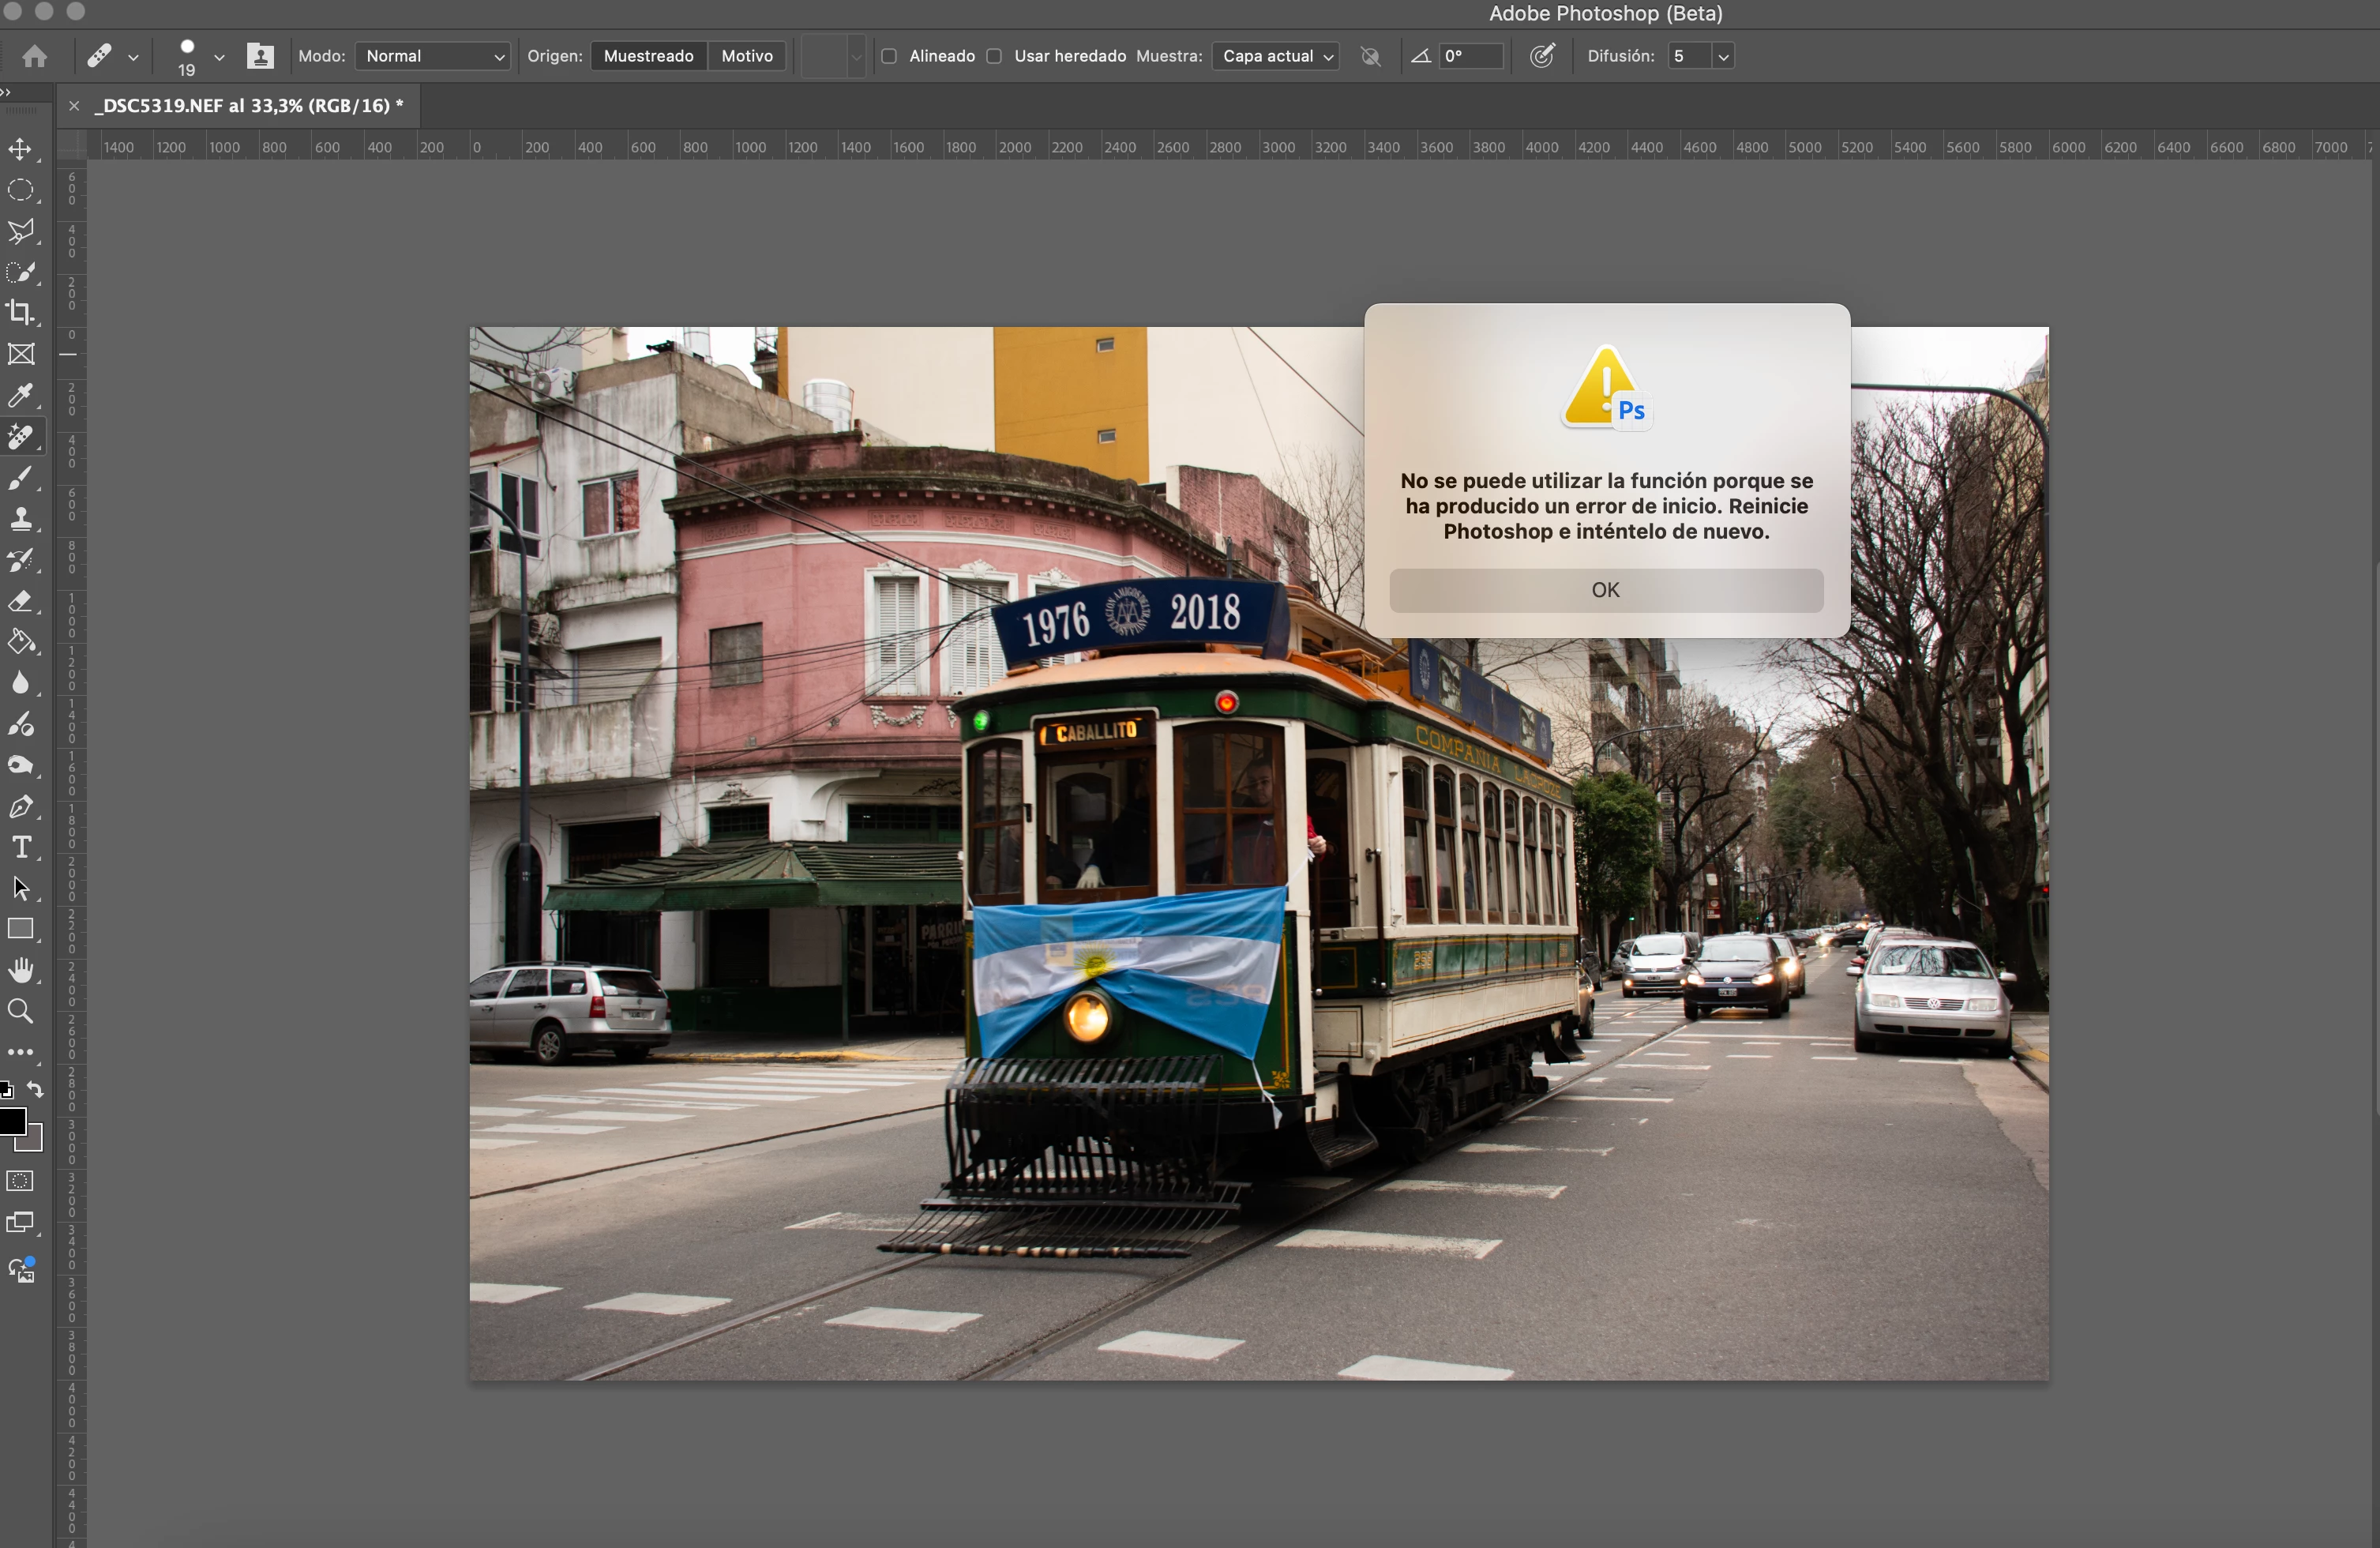
Task: Activate the Hand tool
Action: point(20,970)
